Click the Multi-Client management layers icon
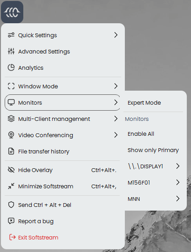This screenshot has height=252, width=191. [11, 119]
